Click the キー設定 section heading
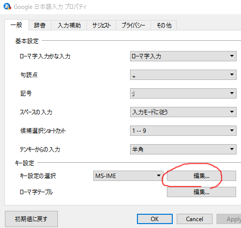 (25, 163)
